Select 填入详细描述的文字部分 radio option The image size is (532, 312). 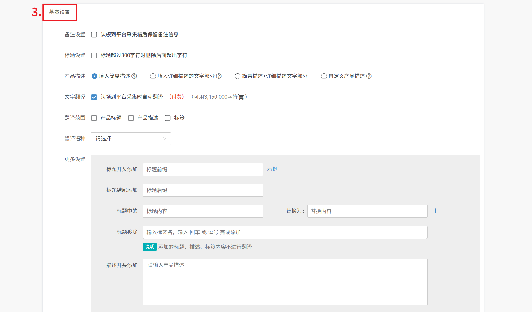point(153,76)
